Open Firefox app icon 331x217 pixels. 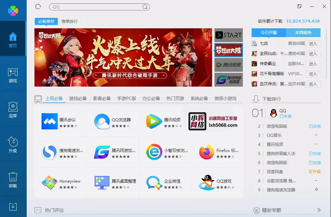point(207,152)
